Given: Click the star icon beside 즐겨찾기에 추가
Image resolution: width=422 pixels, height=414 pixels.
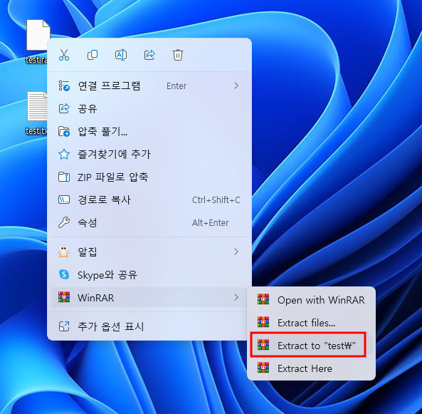Looking at the screenshot, I should 64,154.
